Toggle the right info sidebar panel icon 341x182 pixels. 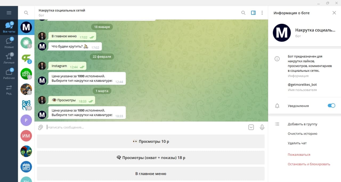click(253, 13)
